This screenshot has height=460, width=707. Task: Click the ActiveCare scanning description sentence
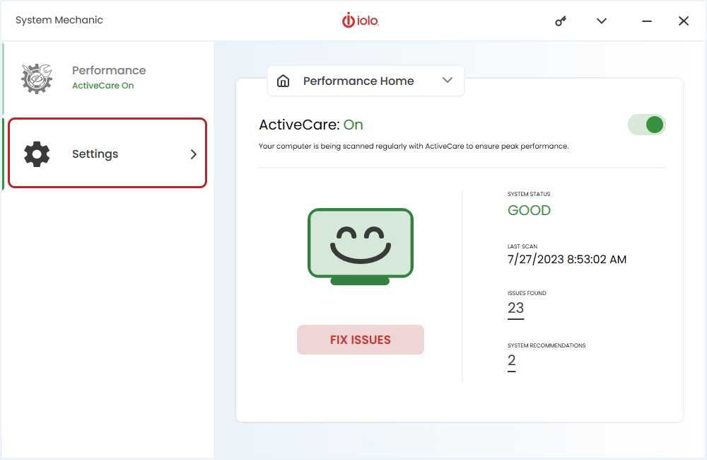(x=414, y=146)
